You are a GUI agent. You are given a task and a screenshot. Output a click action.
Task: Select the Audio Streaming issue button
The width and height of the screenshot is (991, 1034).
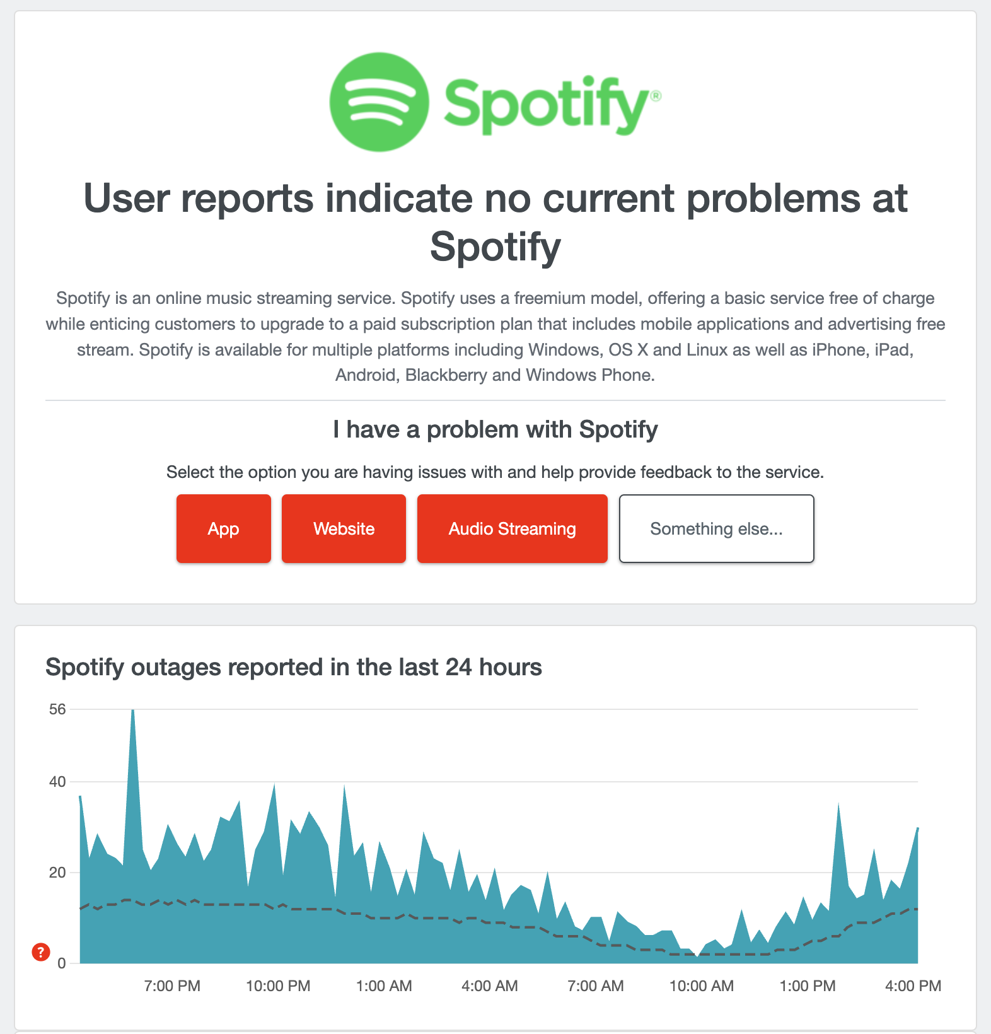point(512,528)
